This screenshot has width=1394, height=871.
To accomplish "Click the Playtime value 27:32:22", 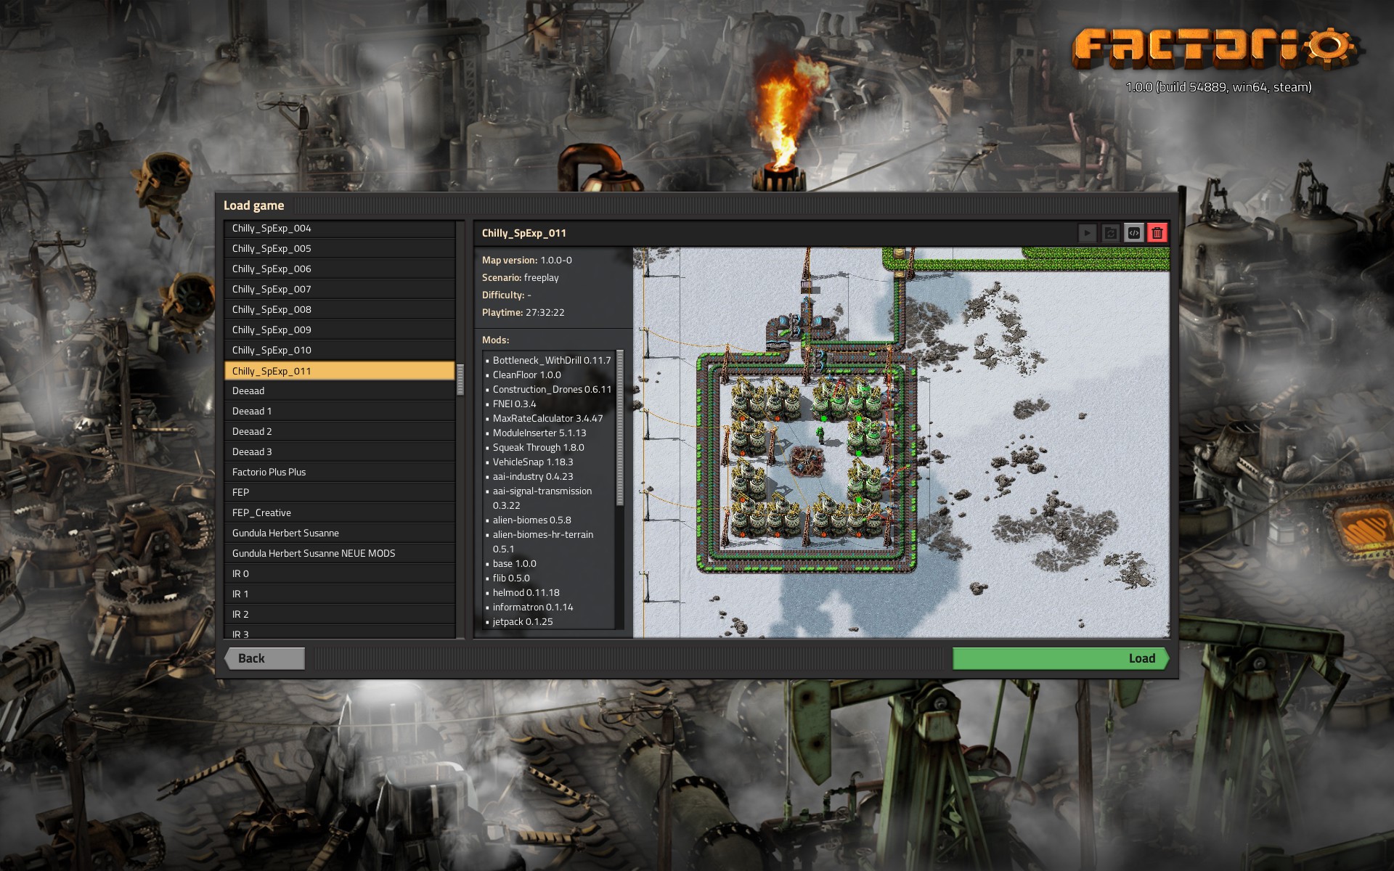I will (x=545, y=312).
